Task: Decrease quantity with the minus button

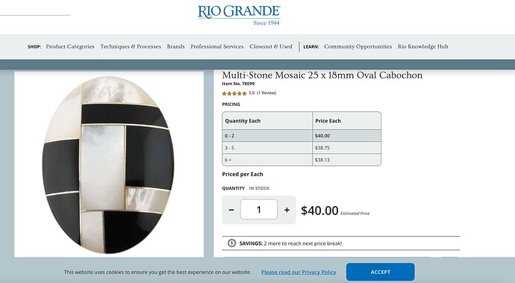Action: pos(231,210)
